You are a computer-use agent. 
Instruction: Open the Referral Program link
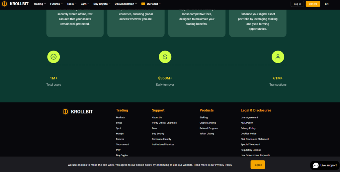pyautogui.click(x=209, y=128)
